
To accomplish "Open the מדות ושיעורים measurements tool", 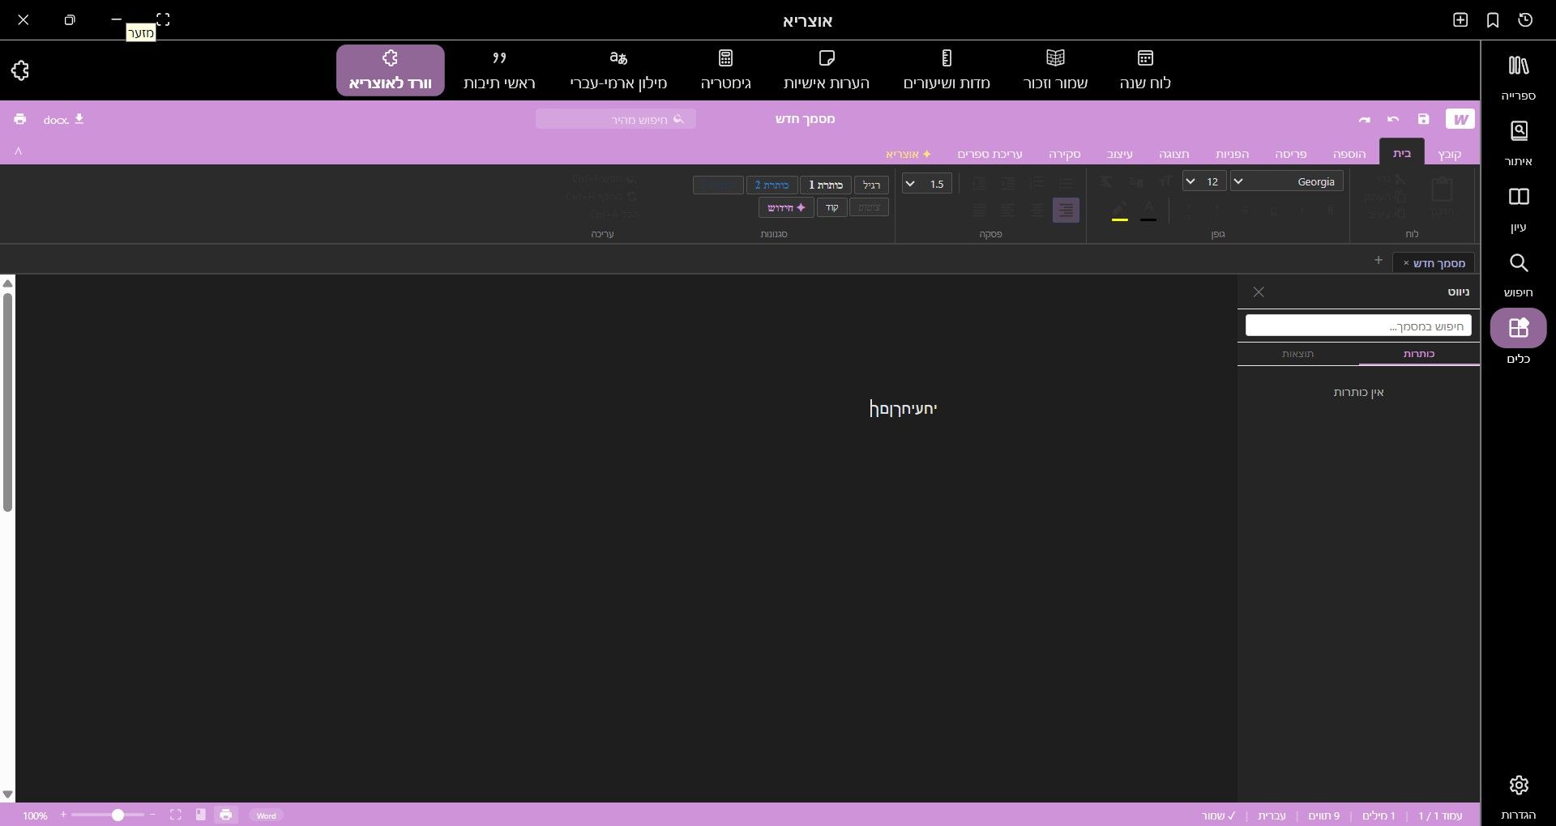I will [947, 70].
